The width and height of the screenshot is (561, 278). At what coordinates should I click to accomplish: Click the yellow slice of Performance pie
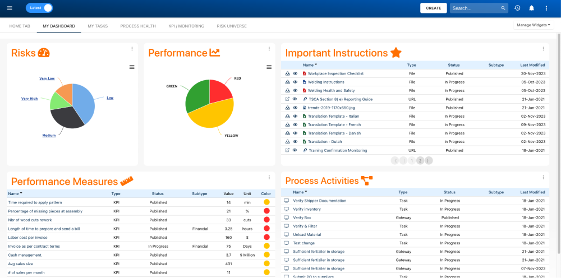(213, 114)
